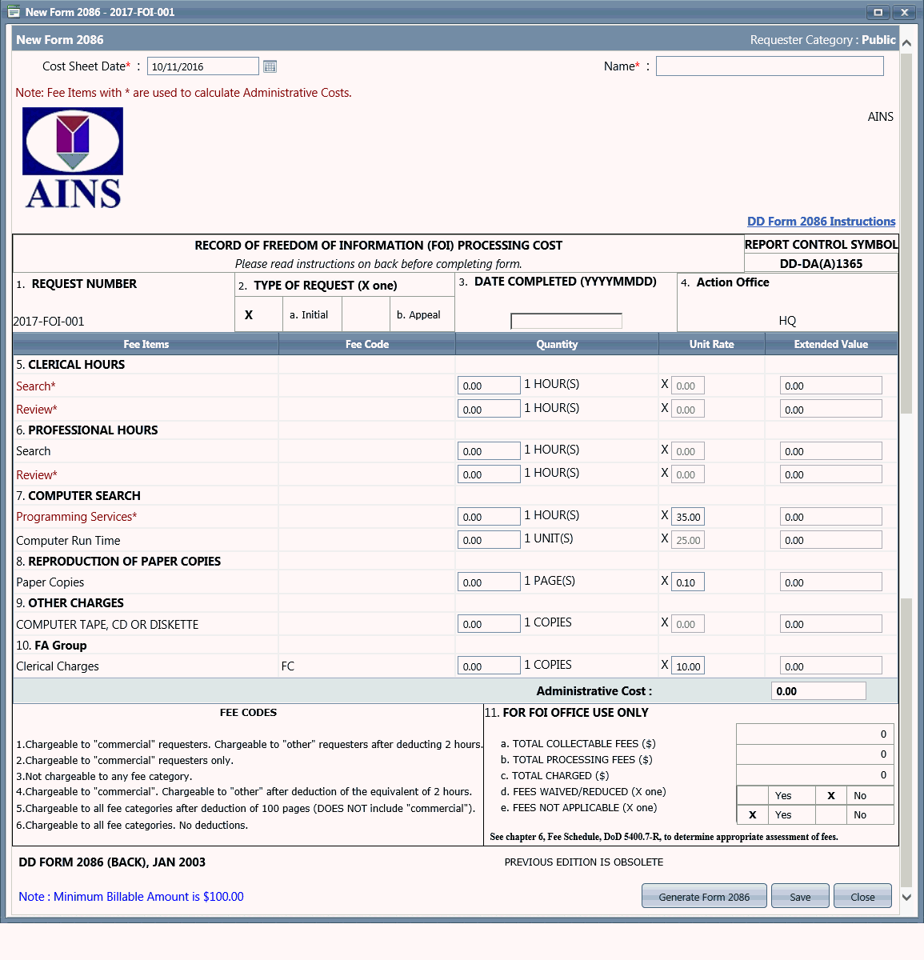Click the Total Collectable Fees value box

coord(817,734)
